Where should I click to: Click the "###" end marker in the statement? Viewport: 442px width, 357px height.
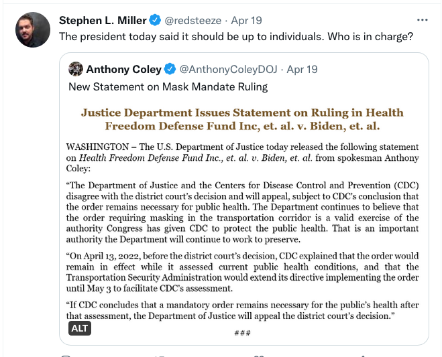coord(242,333)
